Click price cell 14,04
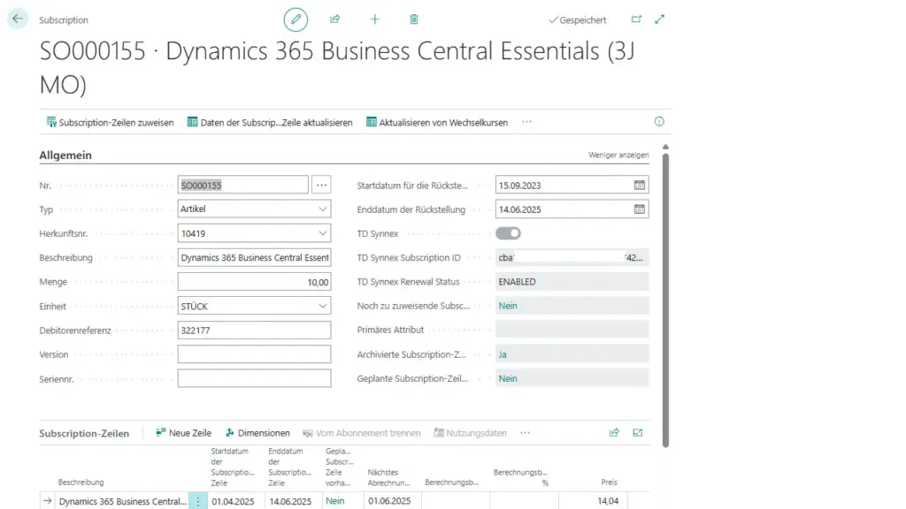 point(608,501)
